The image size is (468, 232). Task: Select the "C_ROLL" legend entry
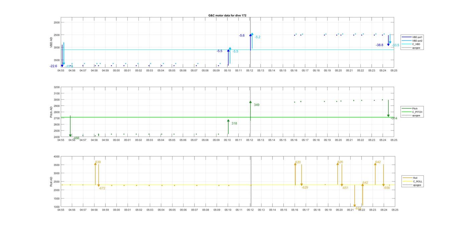pyautogui.click(x=413, y=181)
